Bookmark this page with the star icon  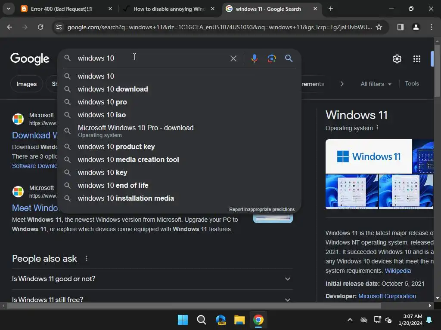[x=379, y=27]
